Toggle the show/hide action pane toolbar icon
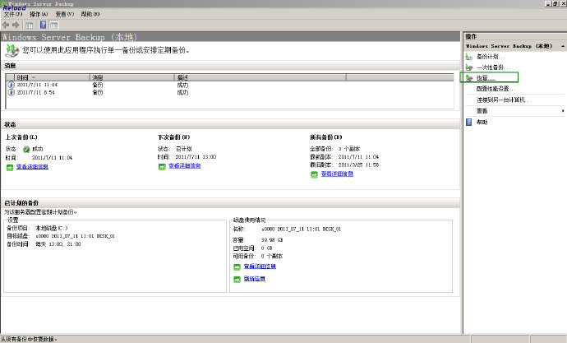The image size is (567, 343). (x=54, y=25)
